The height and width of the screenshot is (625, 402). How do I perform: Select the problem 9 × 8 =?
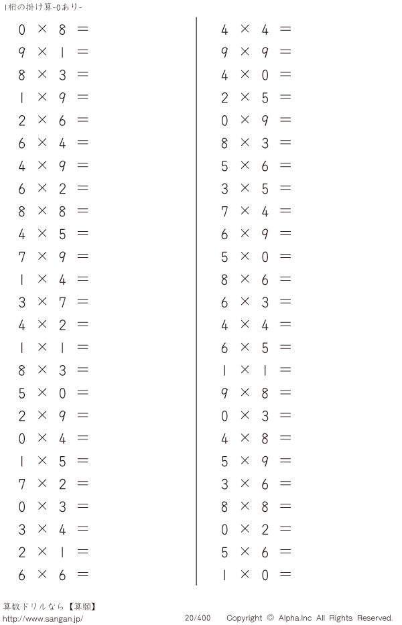pyautogui.click(x=256, y=393)
